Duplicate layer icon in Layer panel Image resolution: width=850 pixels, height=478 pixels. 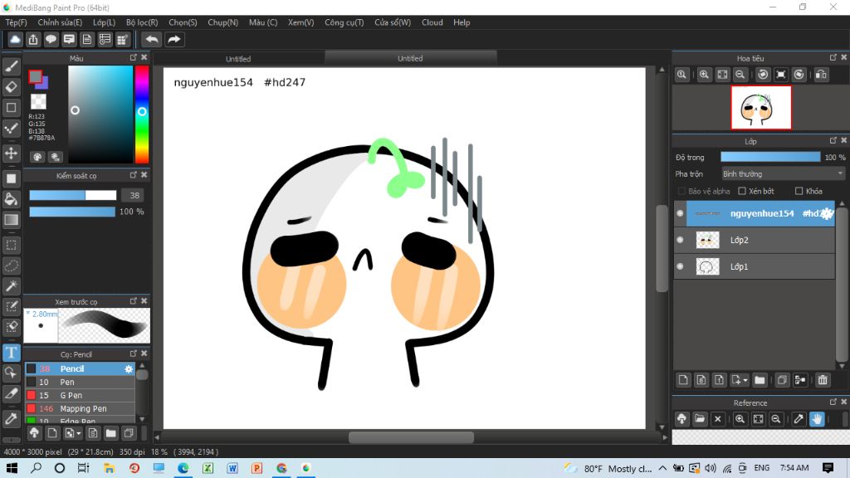pos(782,380)
